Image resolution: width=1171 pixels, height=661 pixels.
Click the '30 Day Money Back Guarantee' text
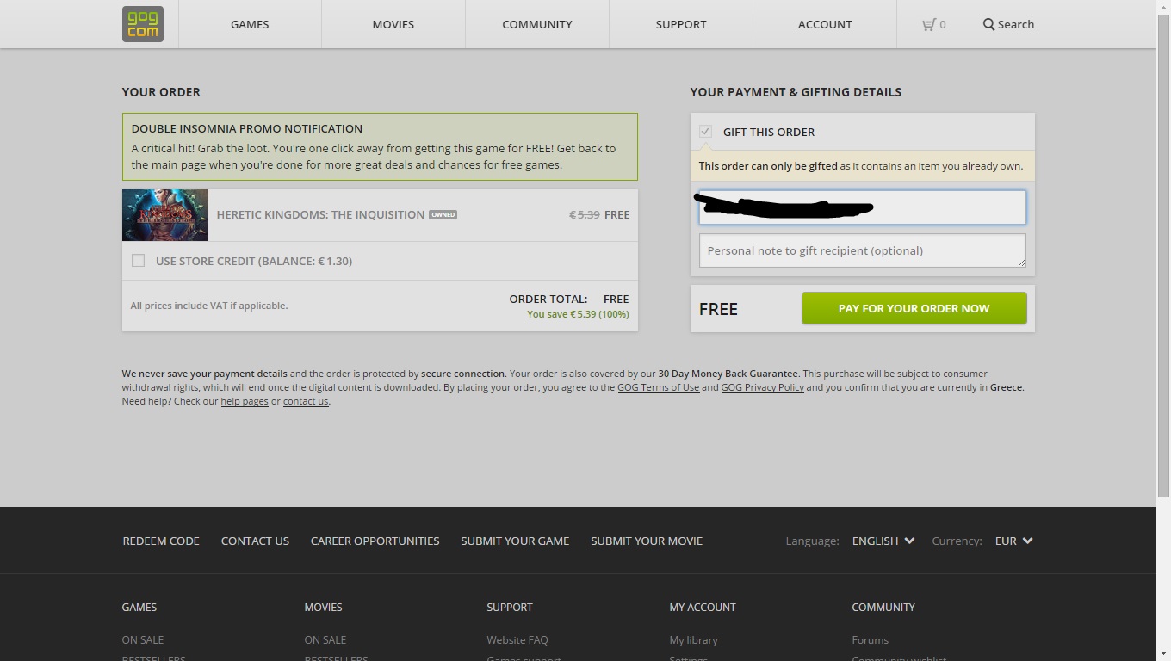point(728,374)
